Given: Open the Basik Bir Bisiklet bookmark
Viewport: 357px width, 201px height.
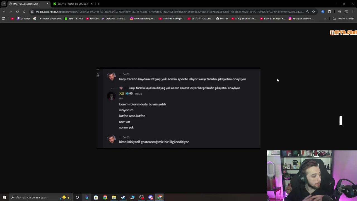Looking at the screenshot, I should (272, 19).
